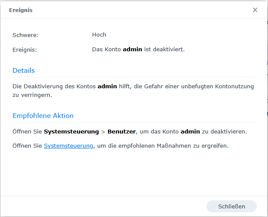Screen dimensions: 268x217
Task: Select the Ereignis: field label
Action: (x=25, y=50)
